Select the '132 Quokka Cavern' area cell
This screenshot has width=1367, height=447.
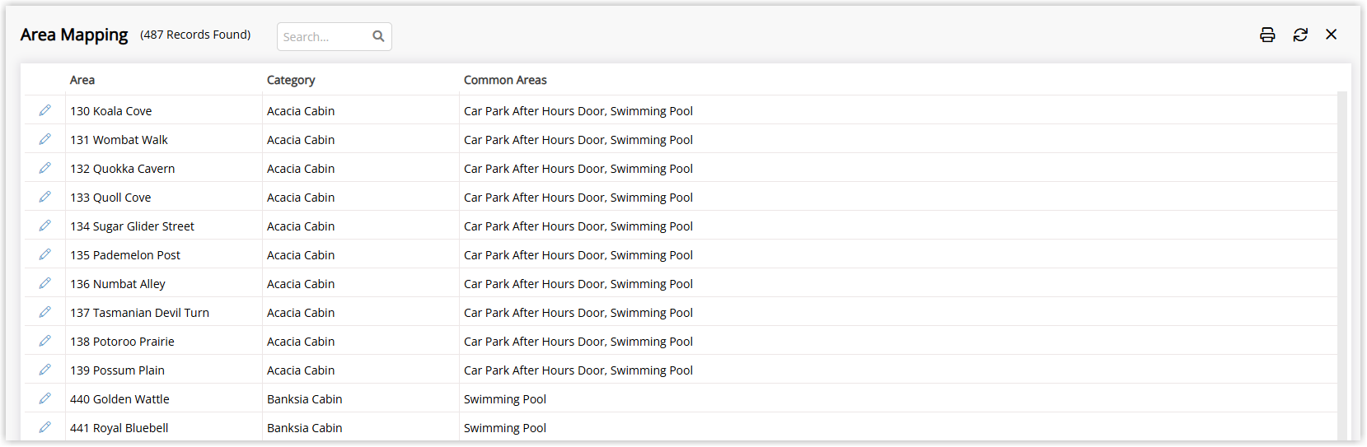pyautogui.click(x=164, y=168)
